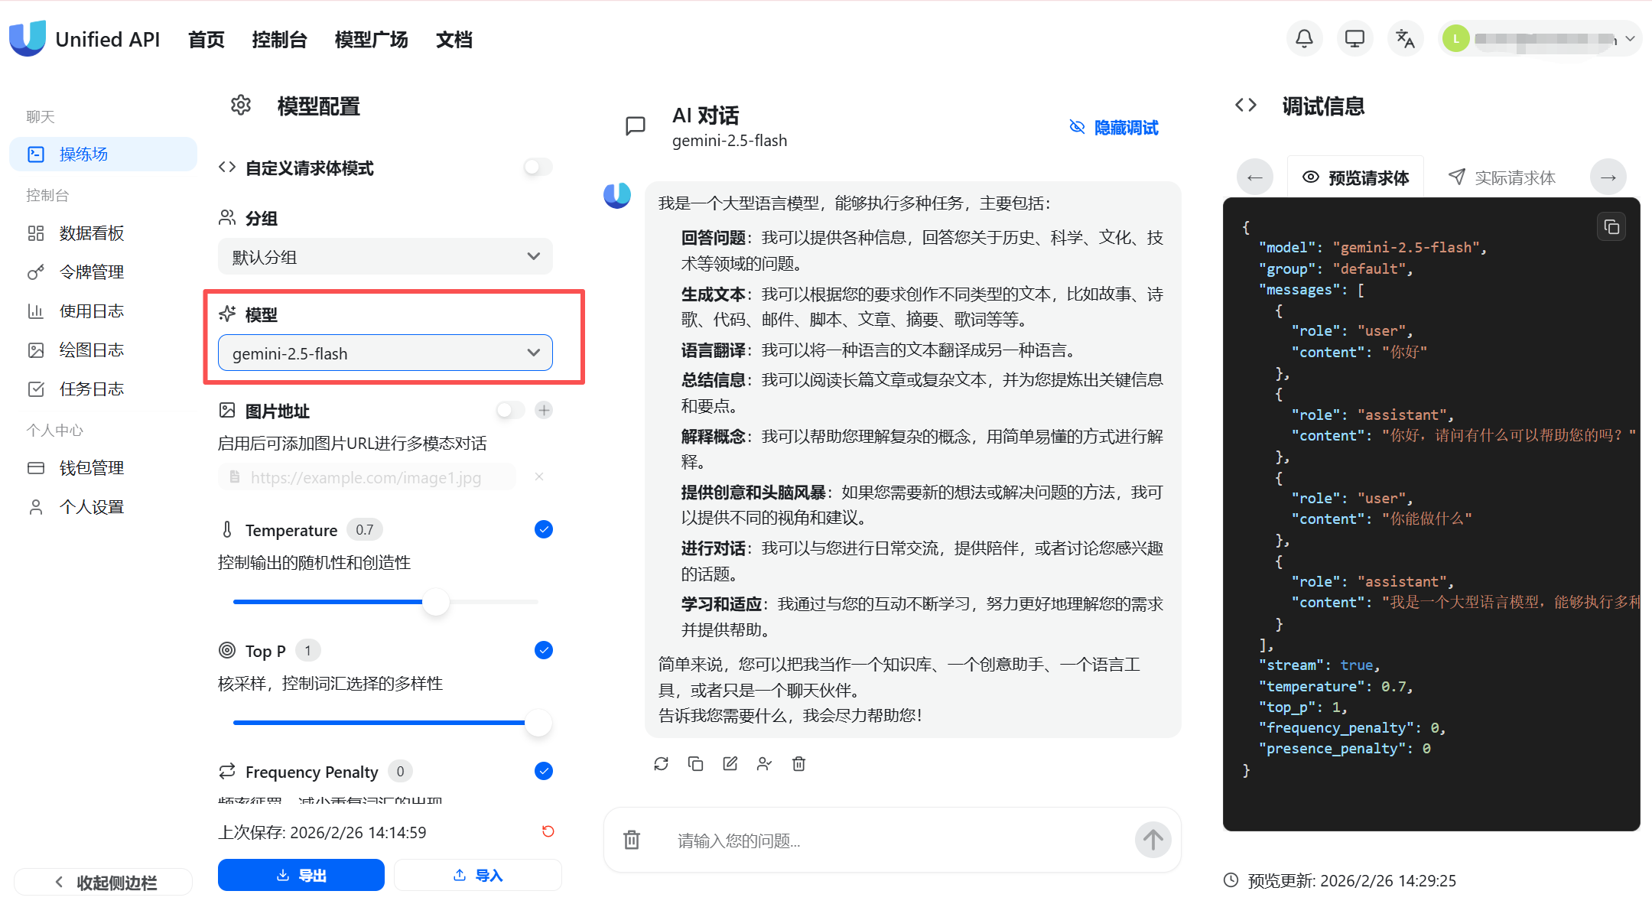The height and width of the screenshot is (904, 1652).
Task: Open the 模型广场 menu item
Action: click(371, 40)
